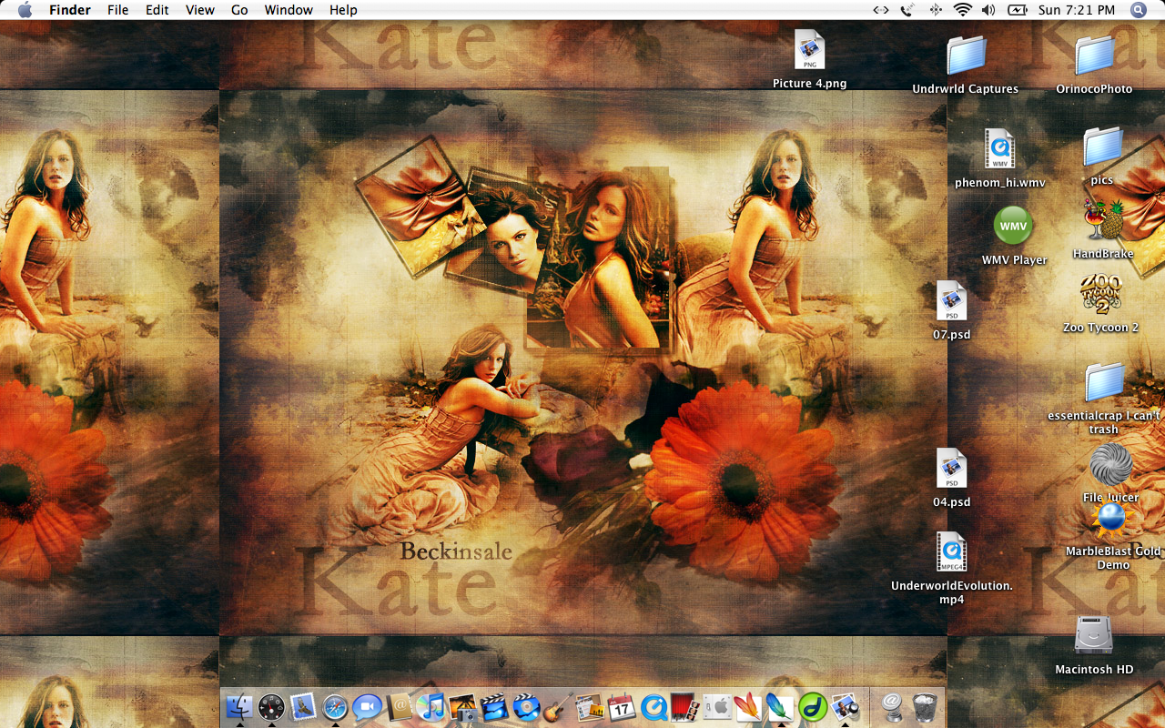1165x728 pixels.
Task: Open the Bluetooth status menu
Action: coord(936,10)
